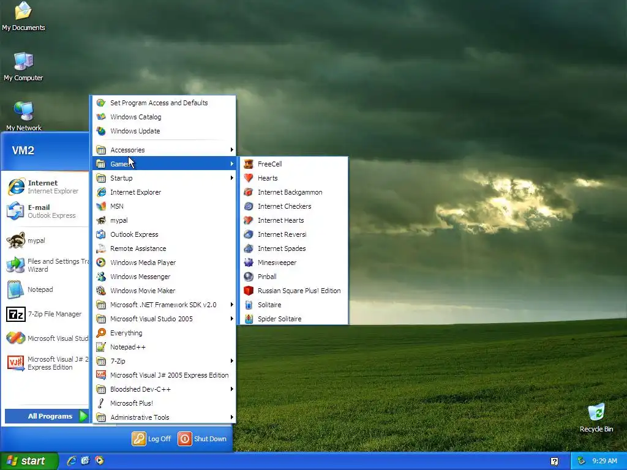Screen dimensions: 627x470
Task: Select the My Computer desktop icon
Action: tap(23, 67)
